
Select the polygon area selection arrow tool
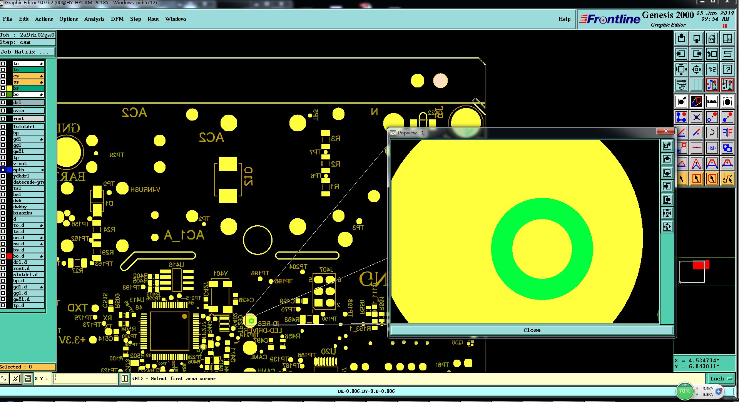712,179
